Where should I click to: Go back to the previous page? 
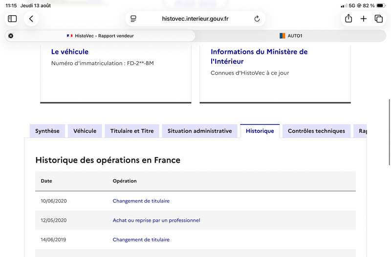pos(31,19)
